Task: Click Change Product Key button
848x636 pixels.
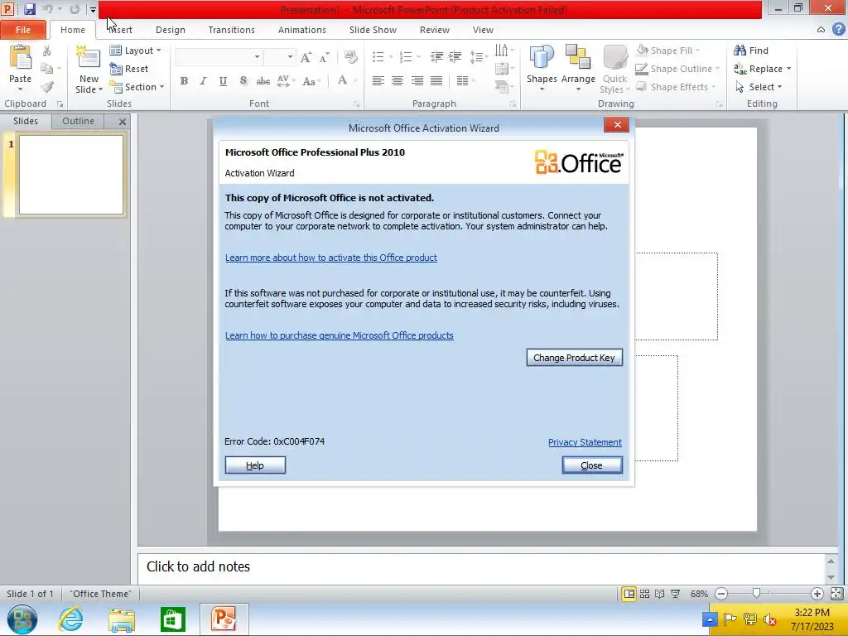Action: (575, 358)
